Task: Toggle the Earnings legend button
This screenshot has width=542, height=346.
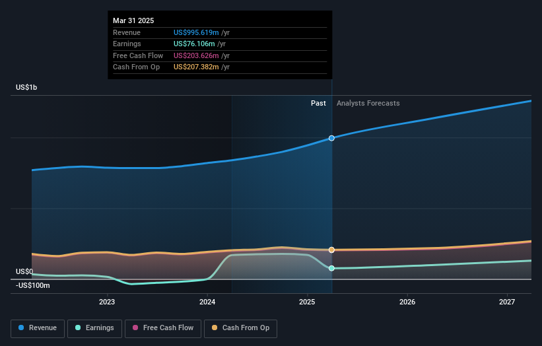Action: [94, 328]
